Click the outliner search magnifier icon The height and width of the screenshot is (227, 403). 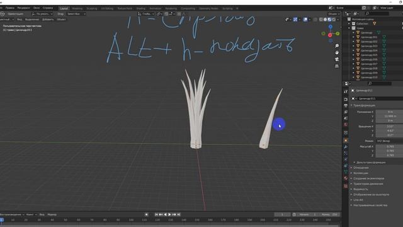(x=367, y=14)
